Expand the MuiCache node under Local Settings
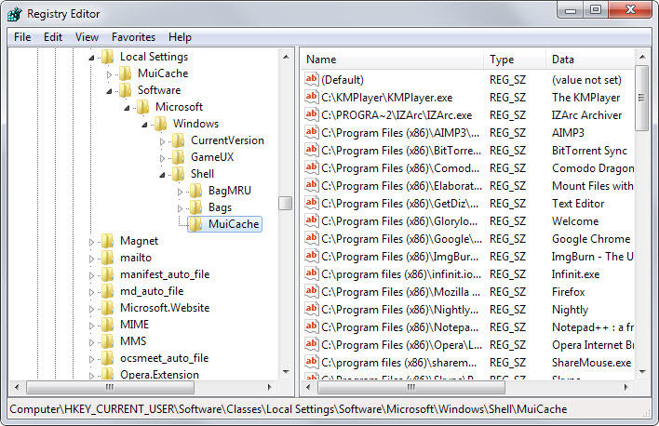 (109, 74)
